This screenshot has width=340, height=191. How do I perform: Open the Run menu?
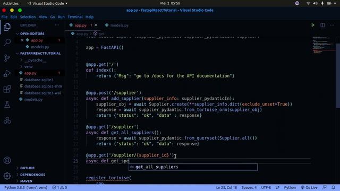pos(61,17)
